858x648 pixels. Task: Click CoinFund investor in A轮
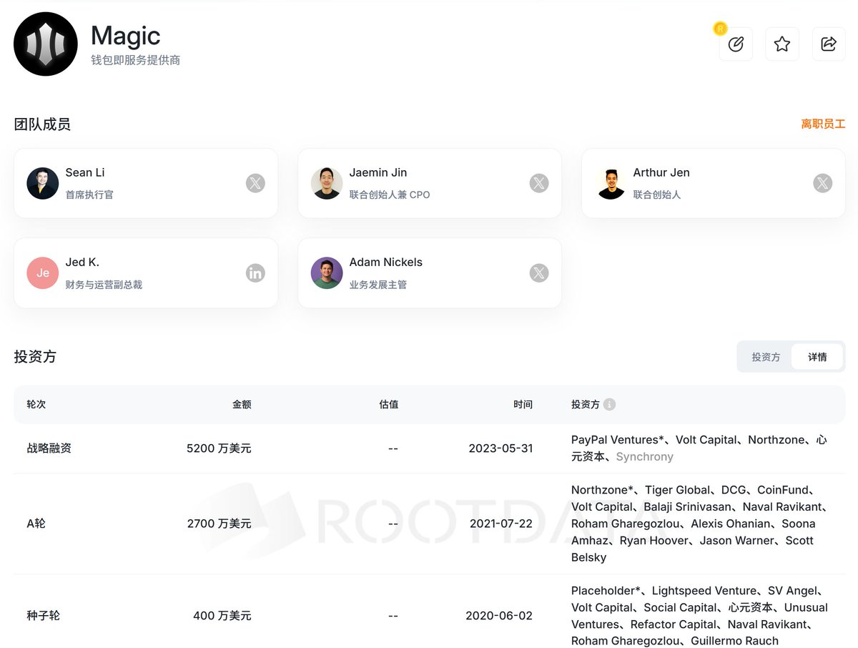point(784,490)
